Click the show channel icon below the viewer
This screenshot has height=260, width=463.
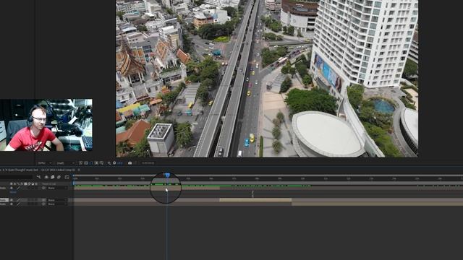[109, 163]
